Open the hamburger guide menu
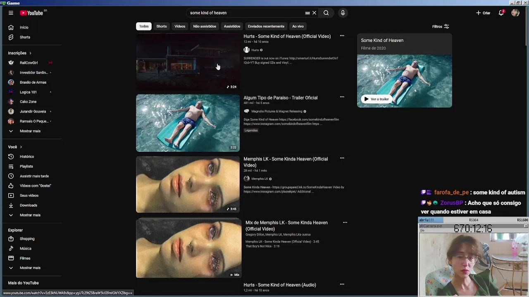The image size is (529, 297). click(x=11, y=13)
